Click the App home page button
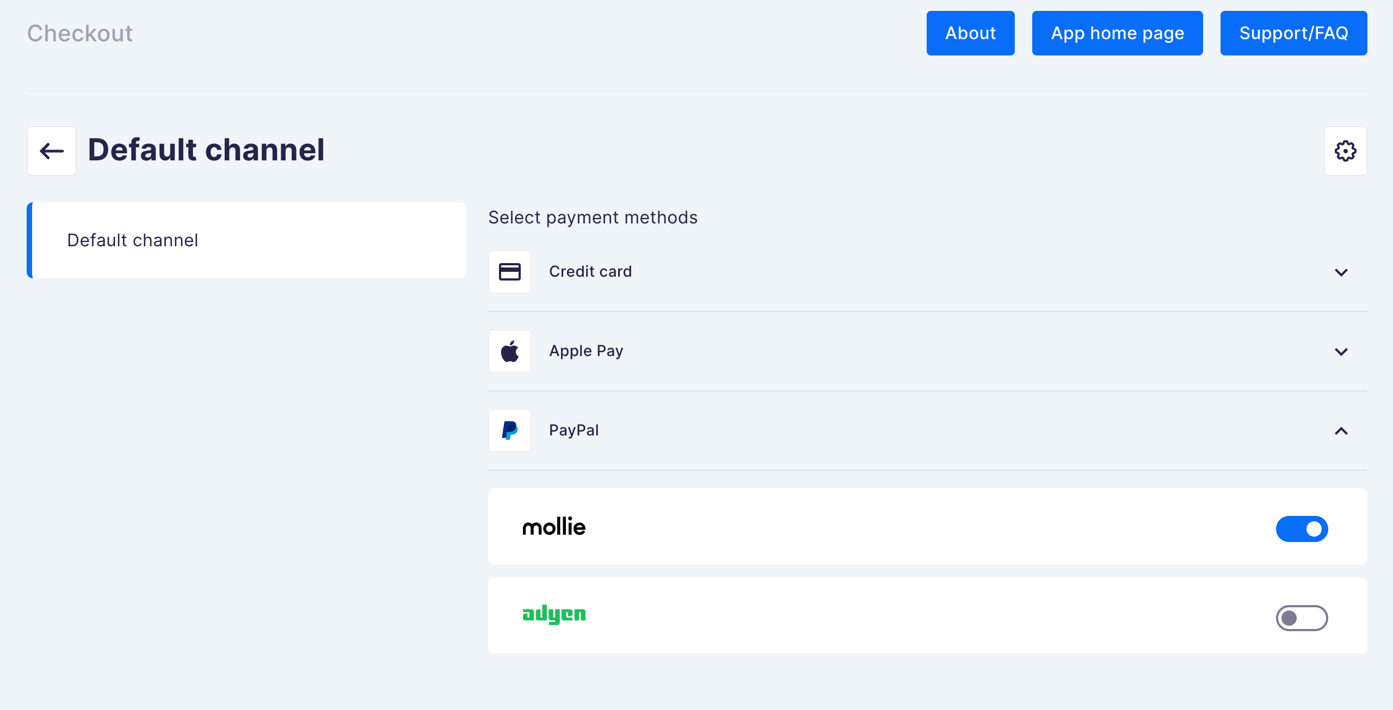 point(1118,34)
